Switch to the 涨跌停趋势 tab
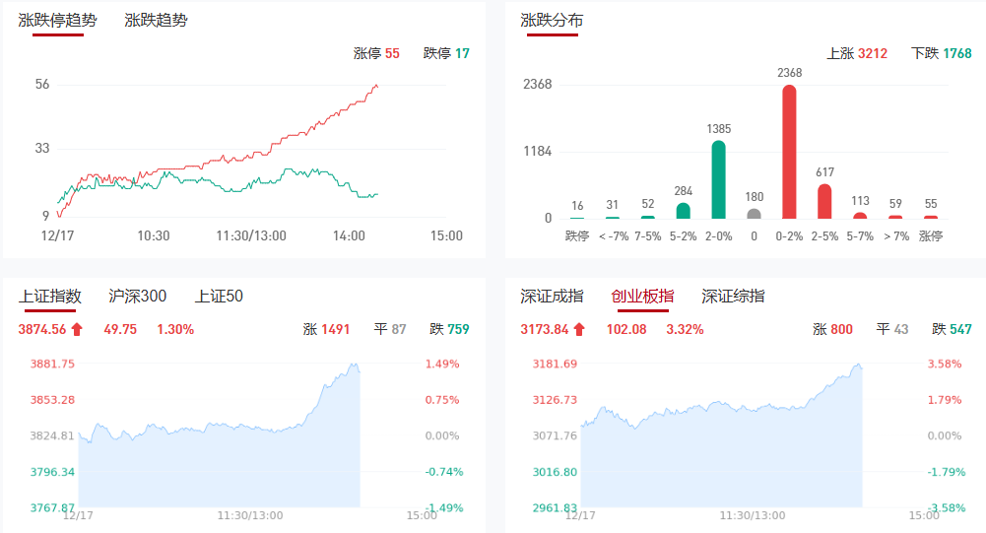The height and width of the screenshot is (533, 986). click(57, 20)
